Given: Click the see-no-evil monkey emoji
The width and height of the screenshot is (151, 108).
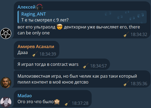Looking at the screenshot, I should click(x=57, y=102).
